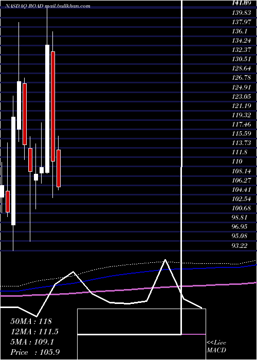Screen dimensions: 257x360
Task: Click the 119.32 price axis label
Action: tap(242, 115)
